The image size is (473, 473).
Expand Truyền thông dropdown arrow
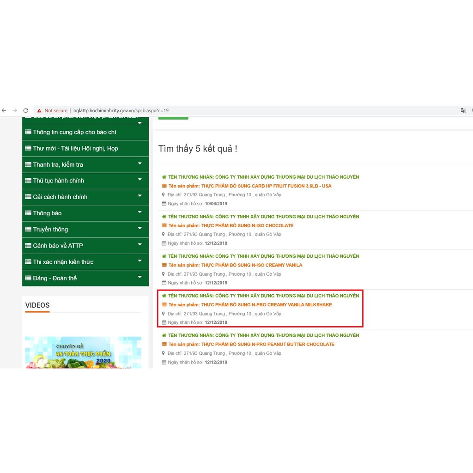(139, 228)
